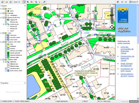The image size is (139, 103).
Task: Click the back arrow in task pane toolbar
Action: tap(122, 2)
